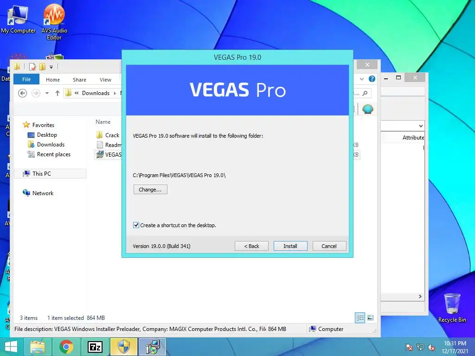Open Action Center flag tray icon
Viewport: 475px width, 356px height.
(409, 347)
